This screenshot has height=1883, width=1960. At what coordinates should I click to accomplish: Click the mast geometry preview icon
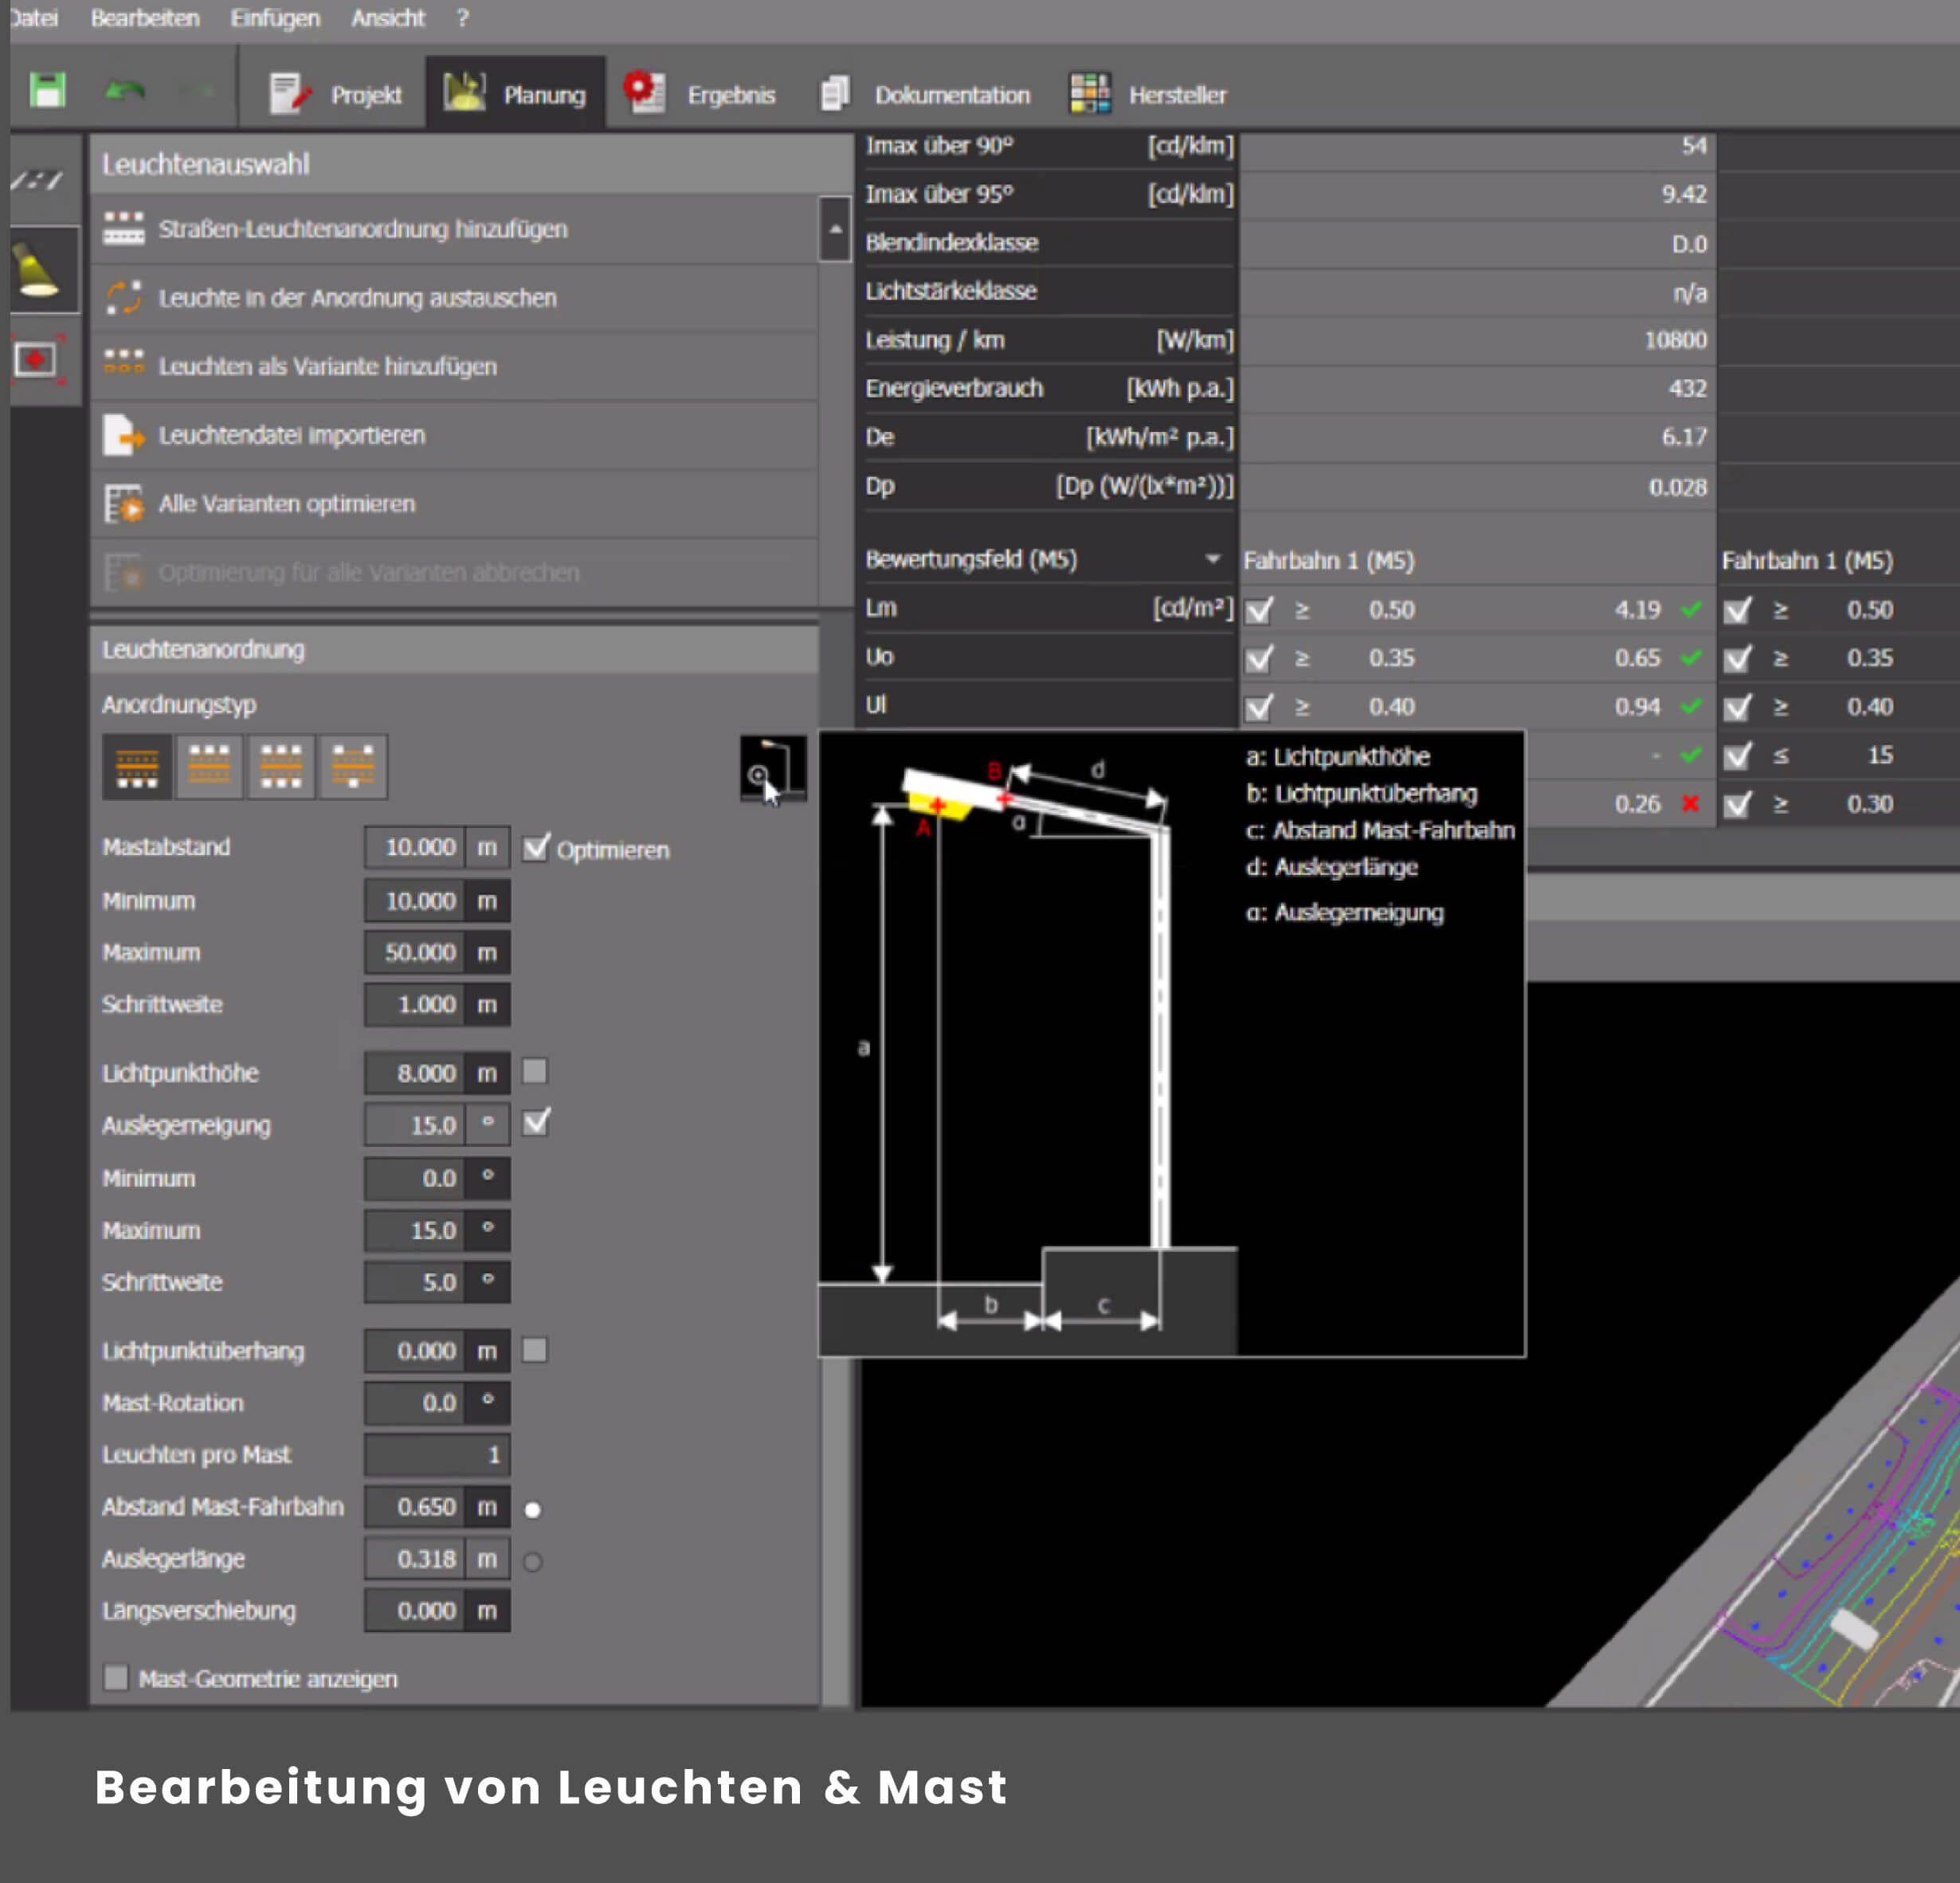[772, 767]
